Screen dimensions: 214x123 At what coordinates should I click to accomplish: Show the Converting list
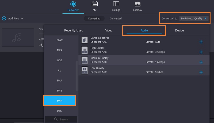(94, 18)
